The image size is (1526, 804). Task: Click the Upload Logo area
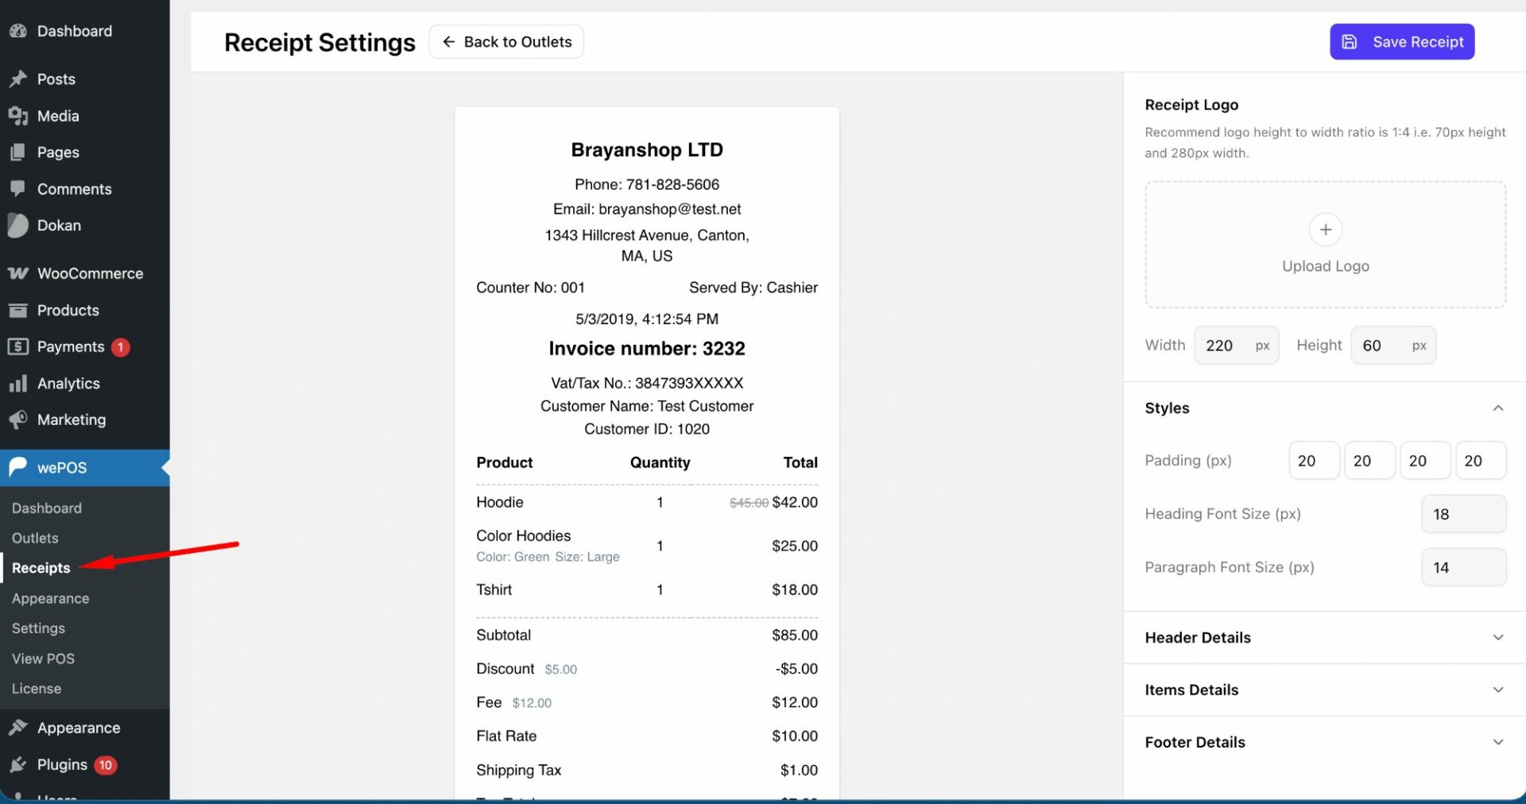point(1325,245)
